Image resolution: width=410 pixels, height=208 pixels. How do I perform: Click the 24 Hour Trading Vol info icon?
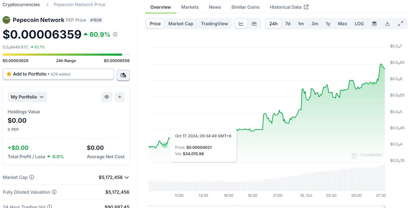(x=50, y=207)
